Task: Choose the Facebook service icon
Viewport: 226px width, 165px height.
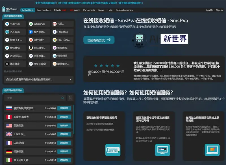Action: [55, 32]
